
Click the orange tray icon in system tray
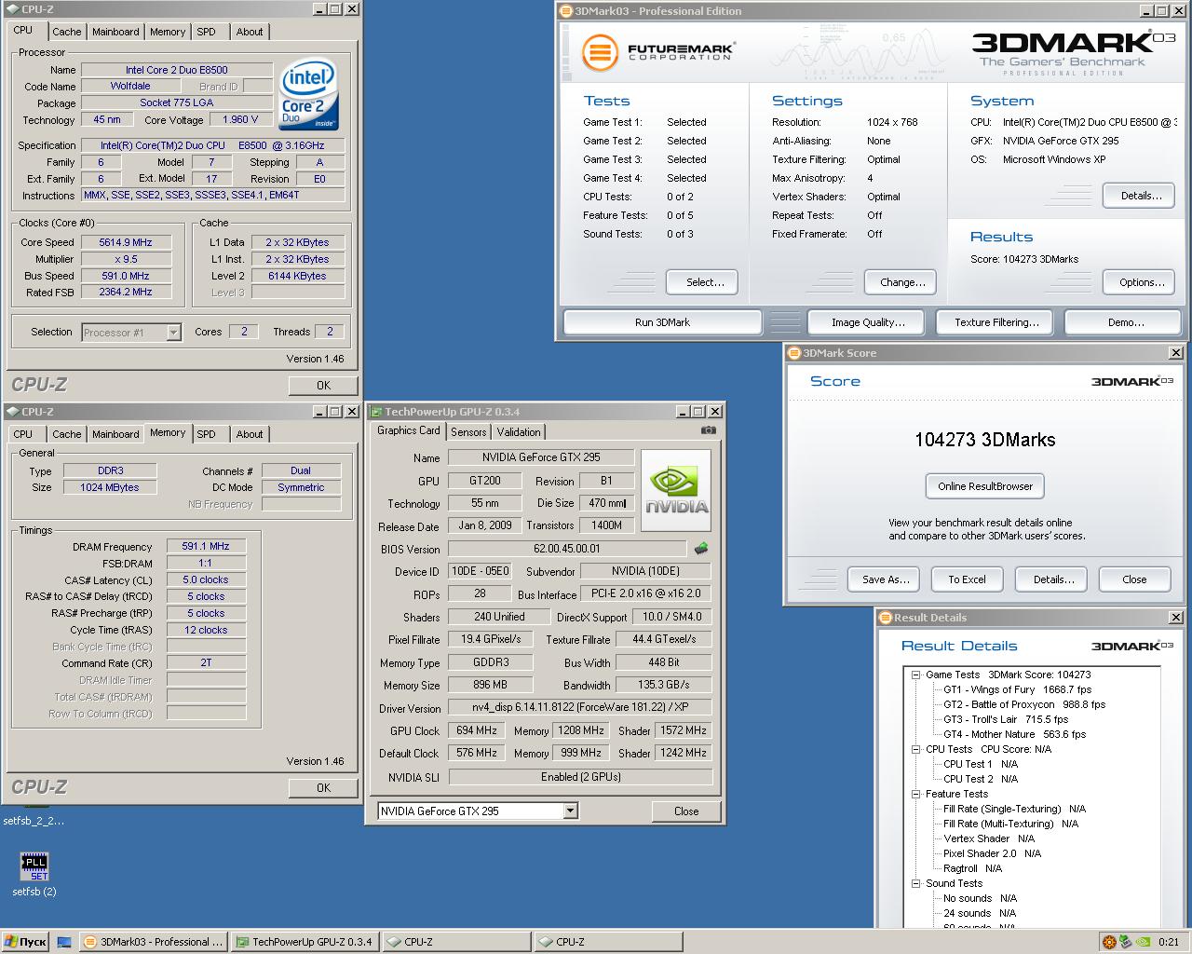click(x=1108, y=942)
